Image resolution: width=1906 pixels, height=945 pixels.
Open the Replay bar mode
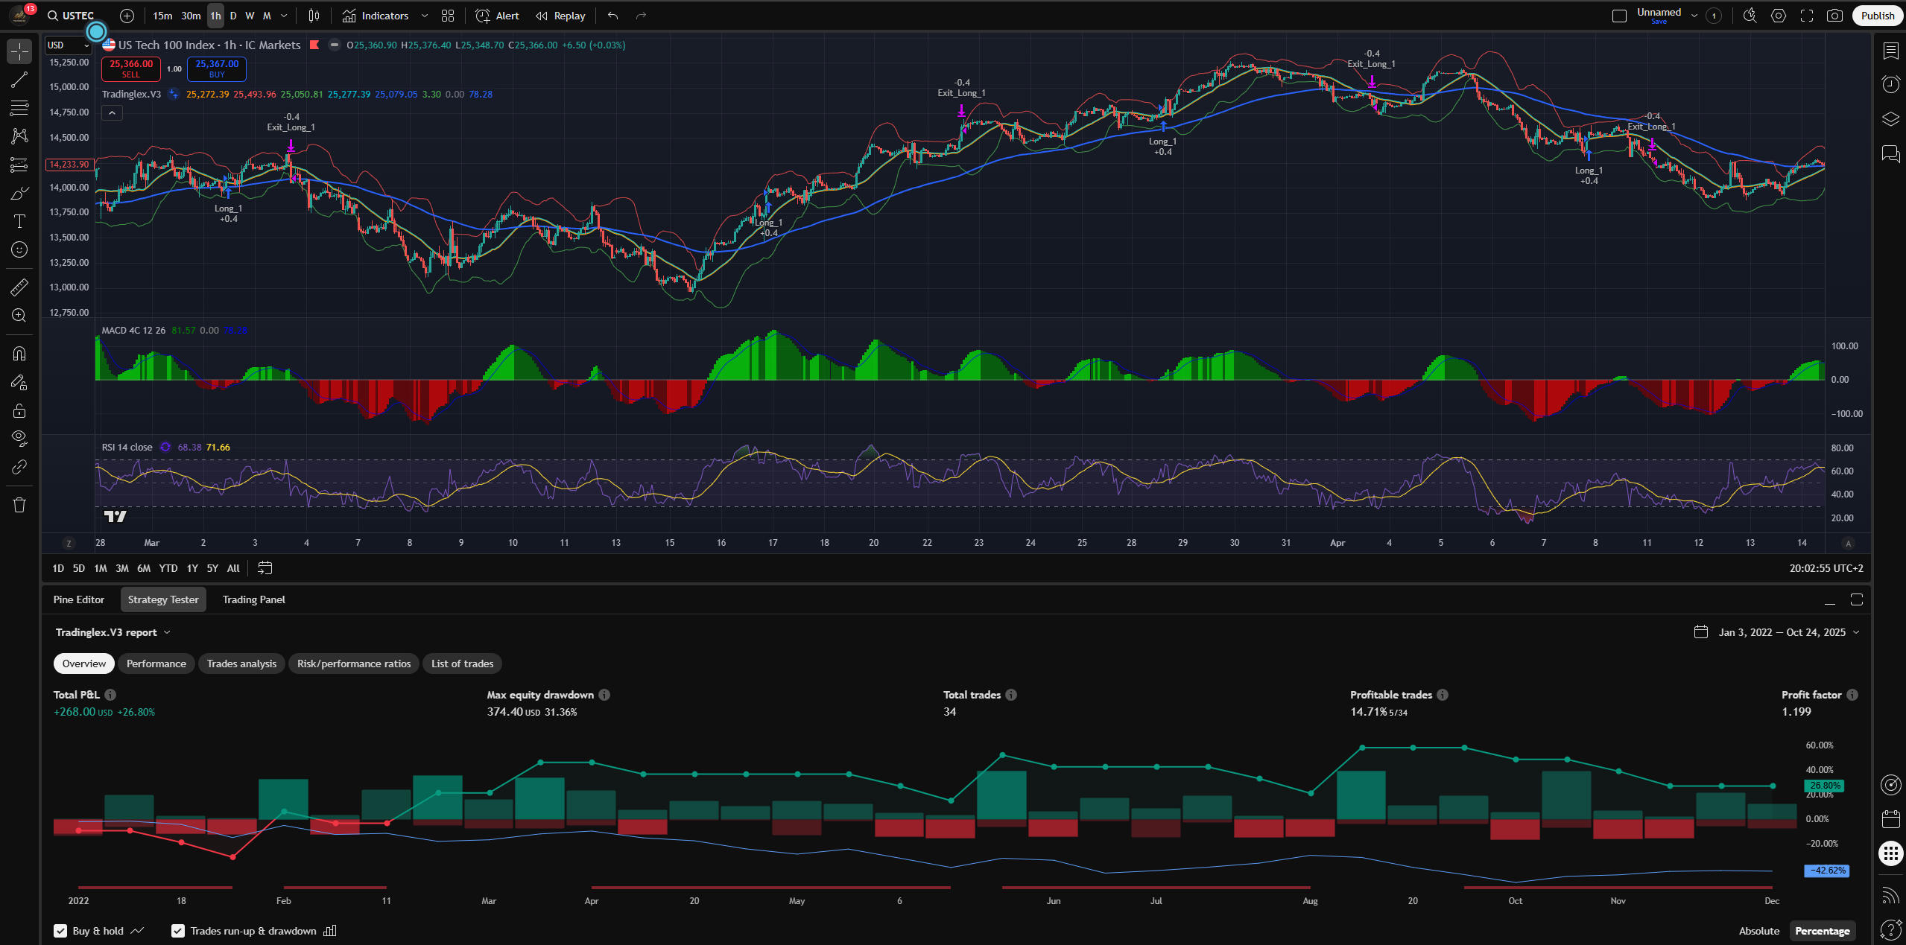pyautogui.click(x=560, y=16)
